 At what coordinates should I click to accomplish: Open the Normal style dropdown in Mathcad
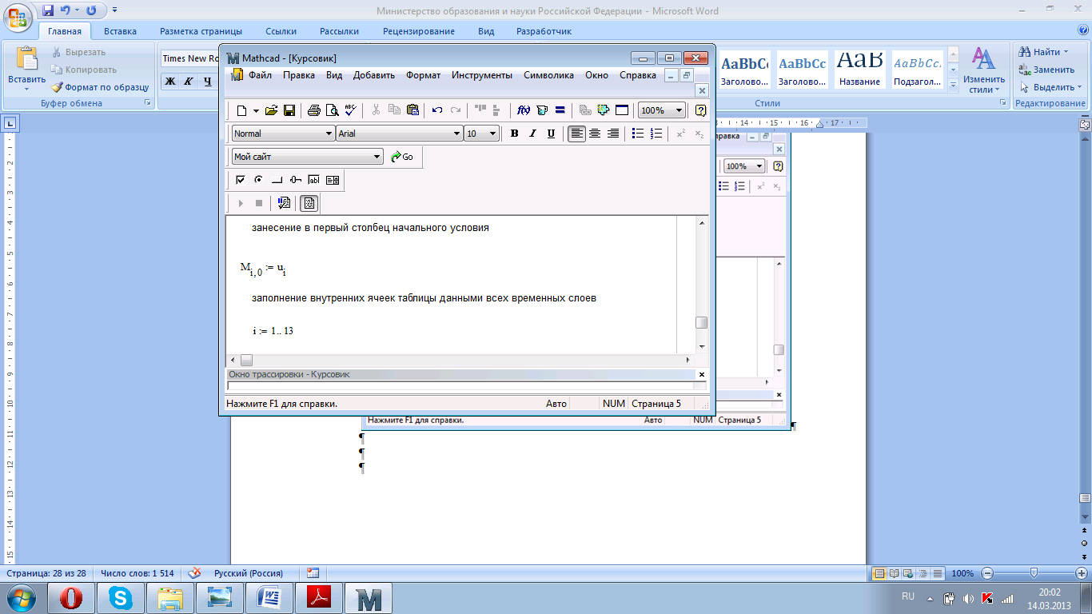(329, 134)
